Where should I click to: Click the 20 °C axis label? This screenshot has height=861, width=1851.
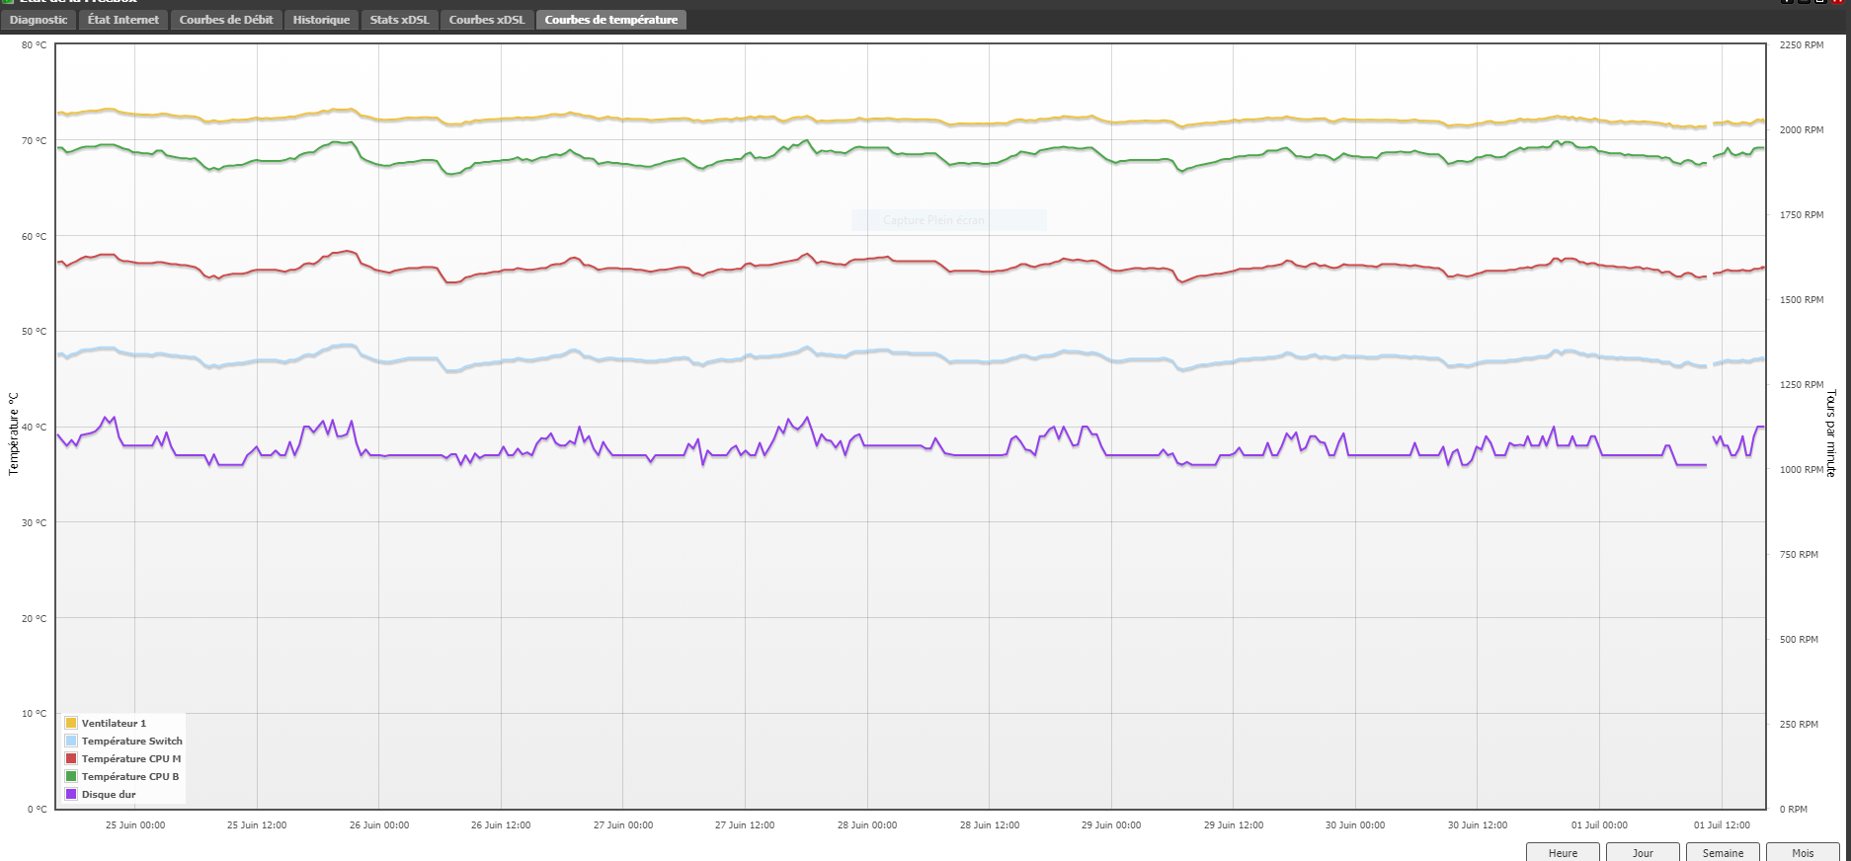(x=35, y=618)
